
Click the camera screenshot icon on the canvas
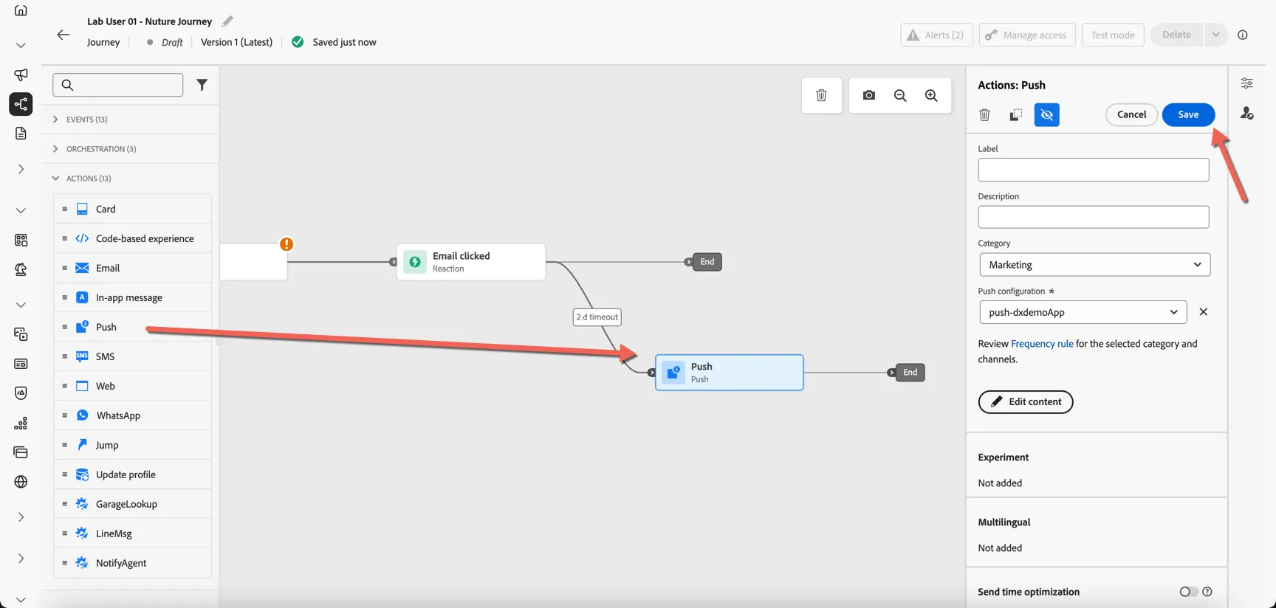click(x=869, y=95)
